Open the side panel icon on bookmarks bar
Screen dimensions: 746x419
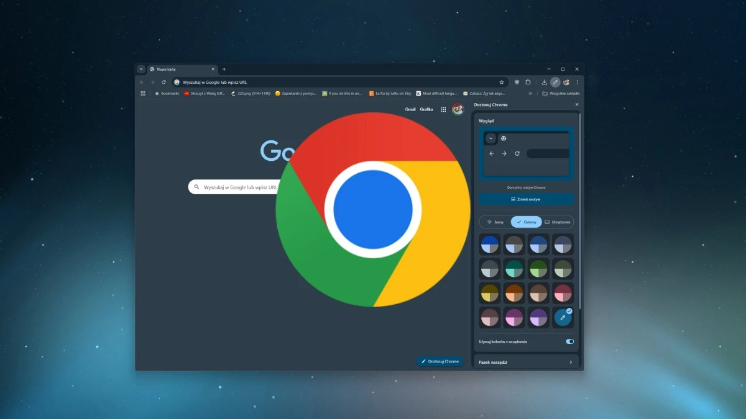click(x=142, y=94)
